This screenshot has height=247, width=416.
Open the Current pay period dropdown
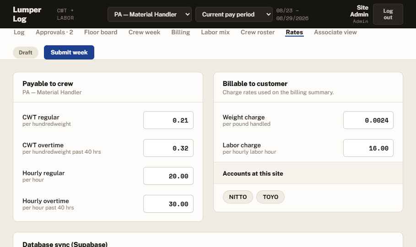click(x=234, y=14)
